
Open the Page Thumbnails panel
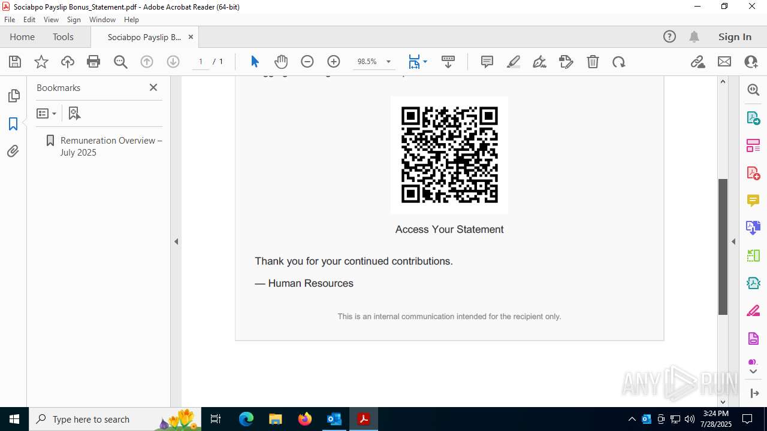tap(13, 96)
